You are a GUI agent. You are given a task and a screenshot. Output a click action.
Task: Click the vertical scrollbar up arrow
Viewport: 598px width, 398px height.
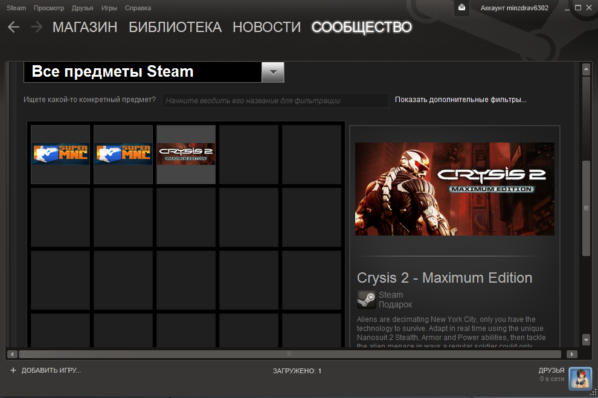tap(586, 69)
